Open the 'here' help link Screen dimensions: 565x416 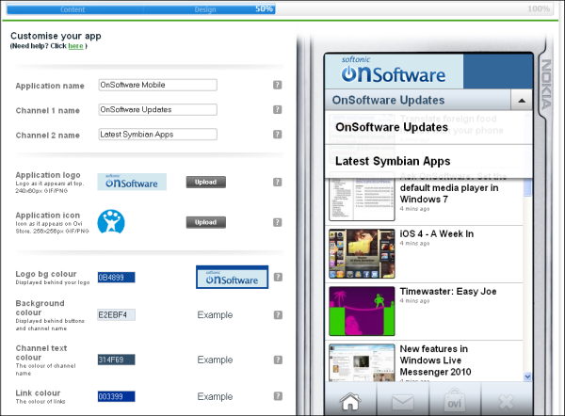(x=74, y=45)
